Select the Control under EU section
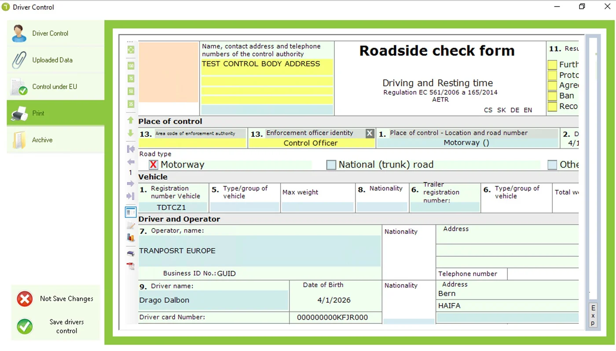 (50, 87)
